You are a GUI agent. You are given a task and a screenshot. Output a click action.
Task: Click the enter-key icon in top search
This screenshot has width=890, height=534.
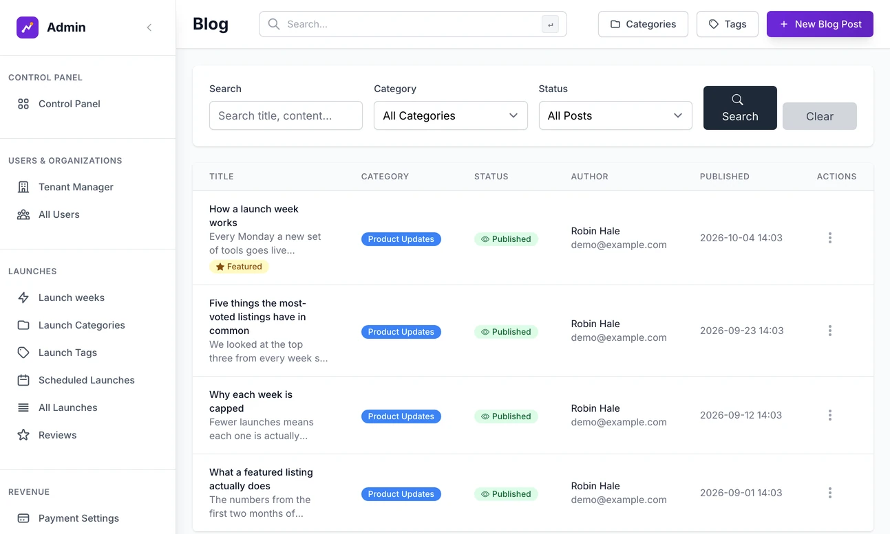pyautogui.click(x=550, y=25)
